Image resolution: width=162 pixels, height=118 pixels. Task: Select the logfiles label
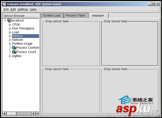[17, 56]
